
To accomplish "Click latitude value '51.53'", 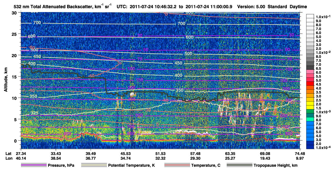I will coord(160,153).
